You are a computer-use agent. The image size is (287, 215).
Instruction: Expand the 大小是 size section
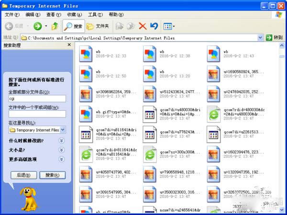pyautogui.click(x=61, y=150)
